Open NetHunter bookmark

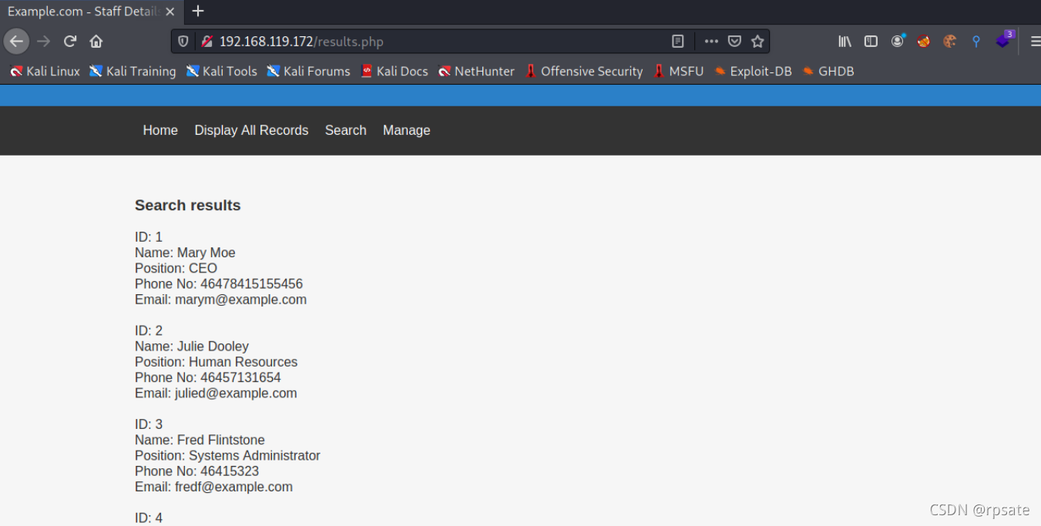tap(476, 71)
